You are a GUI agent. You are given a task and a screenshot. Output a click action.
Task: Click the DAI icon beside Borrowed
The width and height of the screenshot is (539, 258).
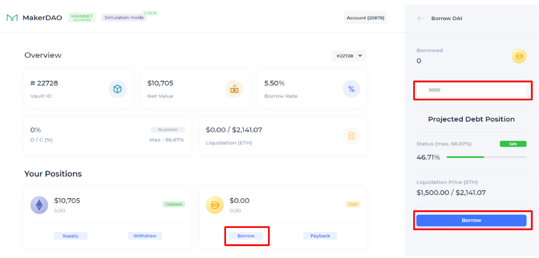(x=519, y=56)
